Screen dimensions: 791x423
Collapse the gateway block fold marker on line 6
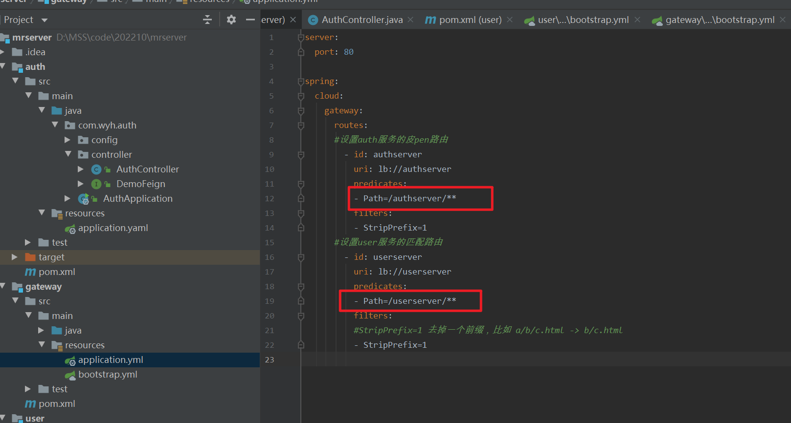[x=301, y=111]
